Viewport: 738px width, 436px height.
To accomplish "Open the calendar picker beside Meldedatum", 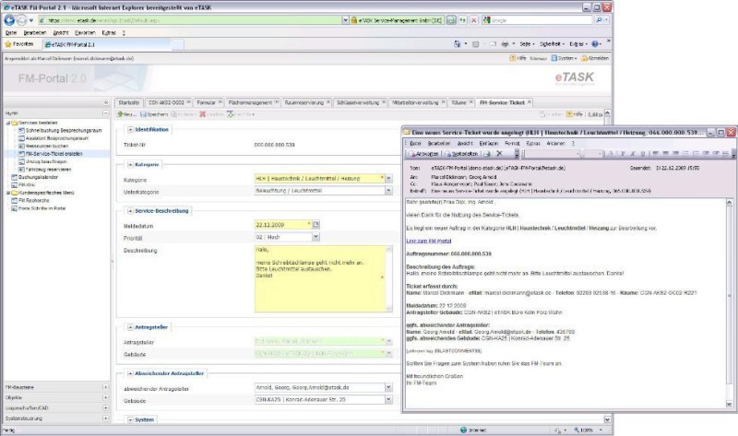I will (315, 224).
